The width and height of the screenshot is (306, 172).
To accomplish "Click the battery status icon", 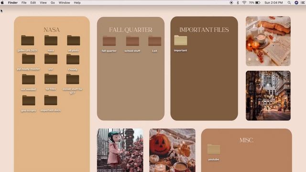I will click(x=258, y=2).
